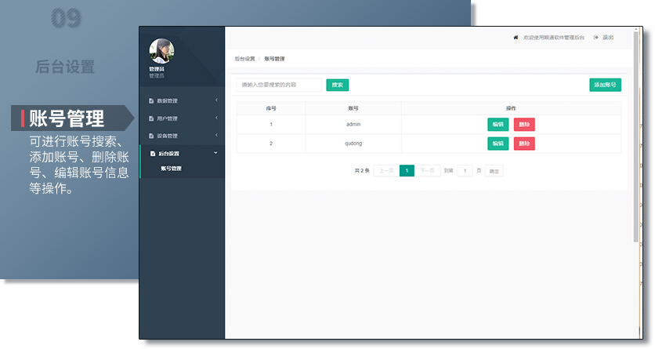Collapse the 后台设置 menu chevron

pyautogui.click(x=216, y=153)
